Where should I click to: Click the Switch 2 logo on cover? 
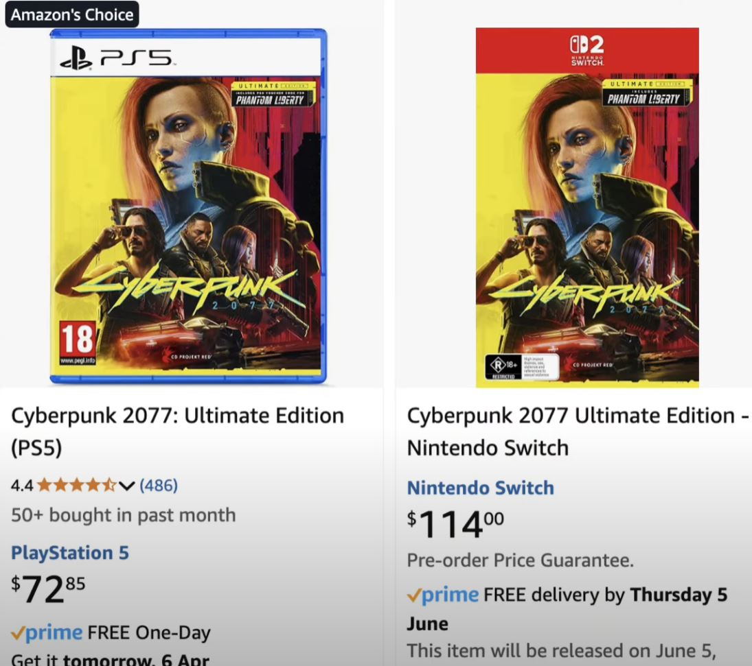coord(587,50)
